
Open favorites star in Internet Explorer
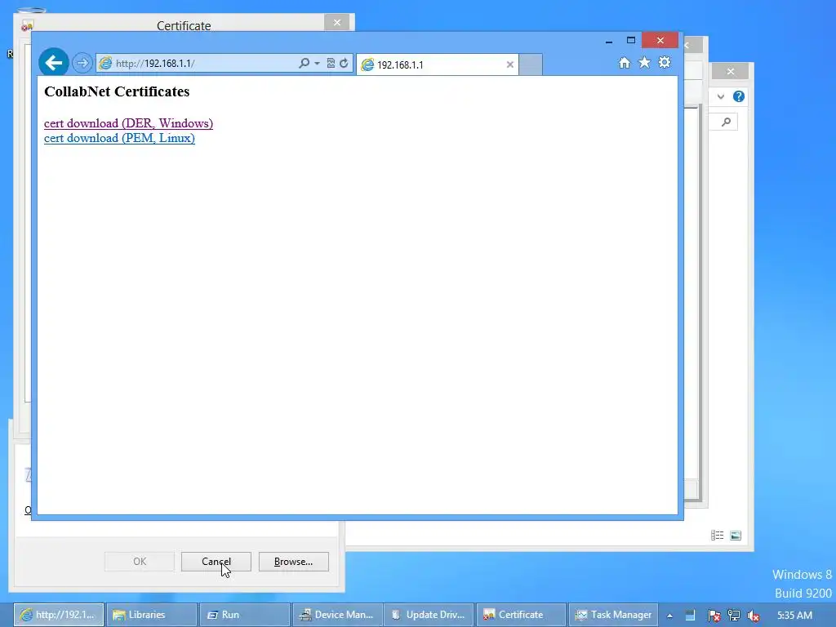tap(644, 62)
